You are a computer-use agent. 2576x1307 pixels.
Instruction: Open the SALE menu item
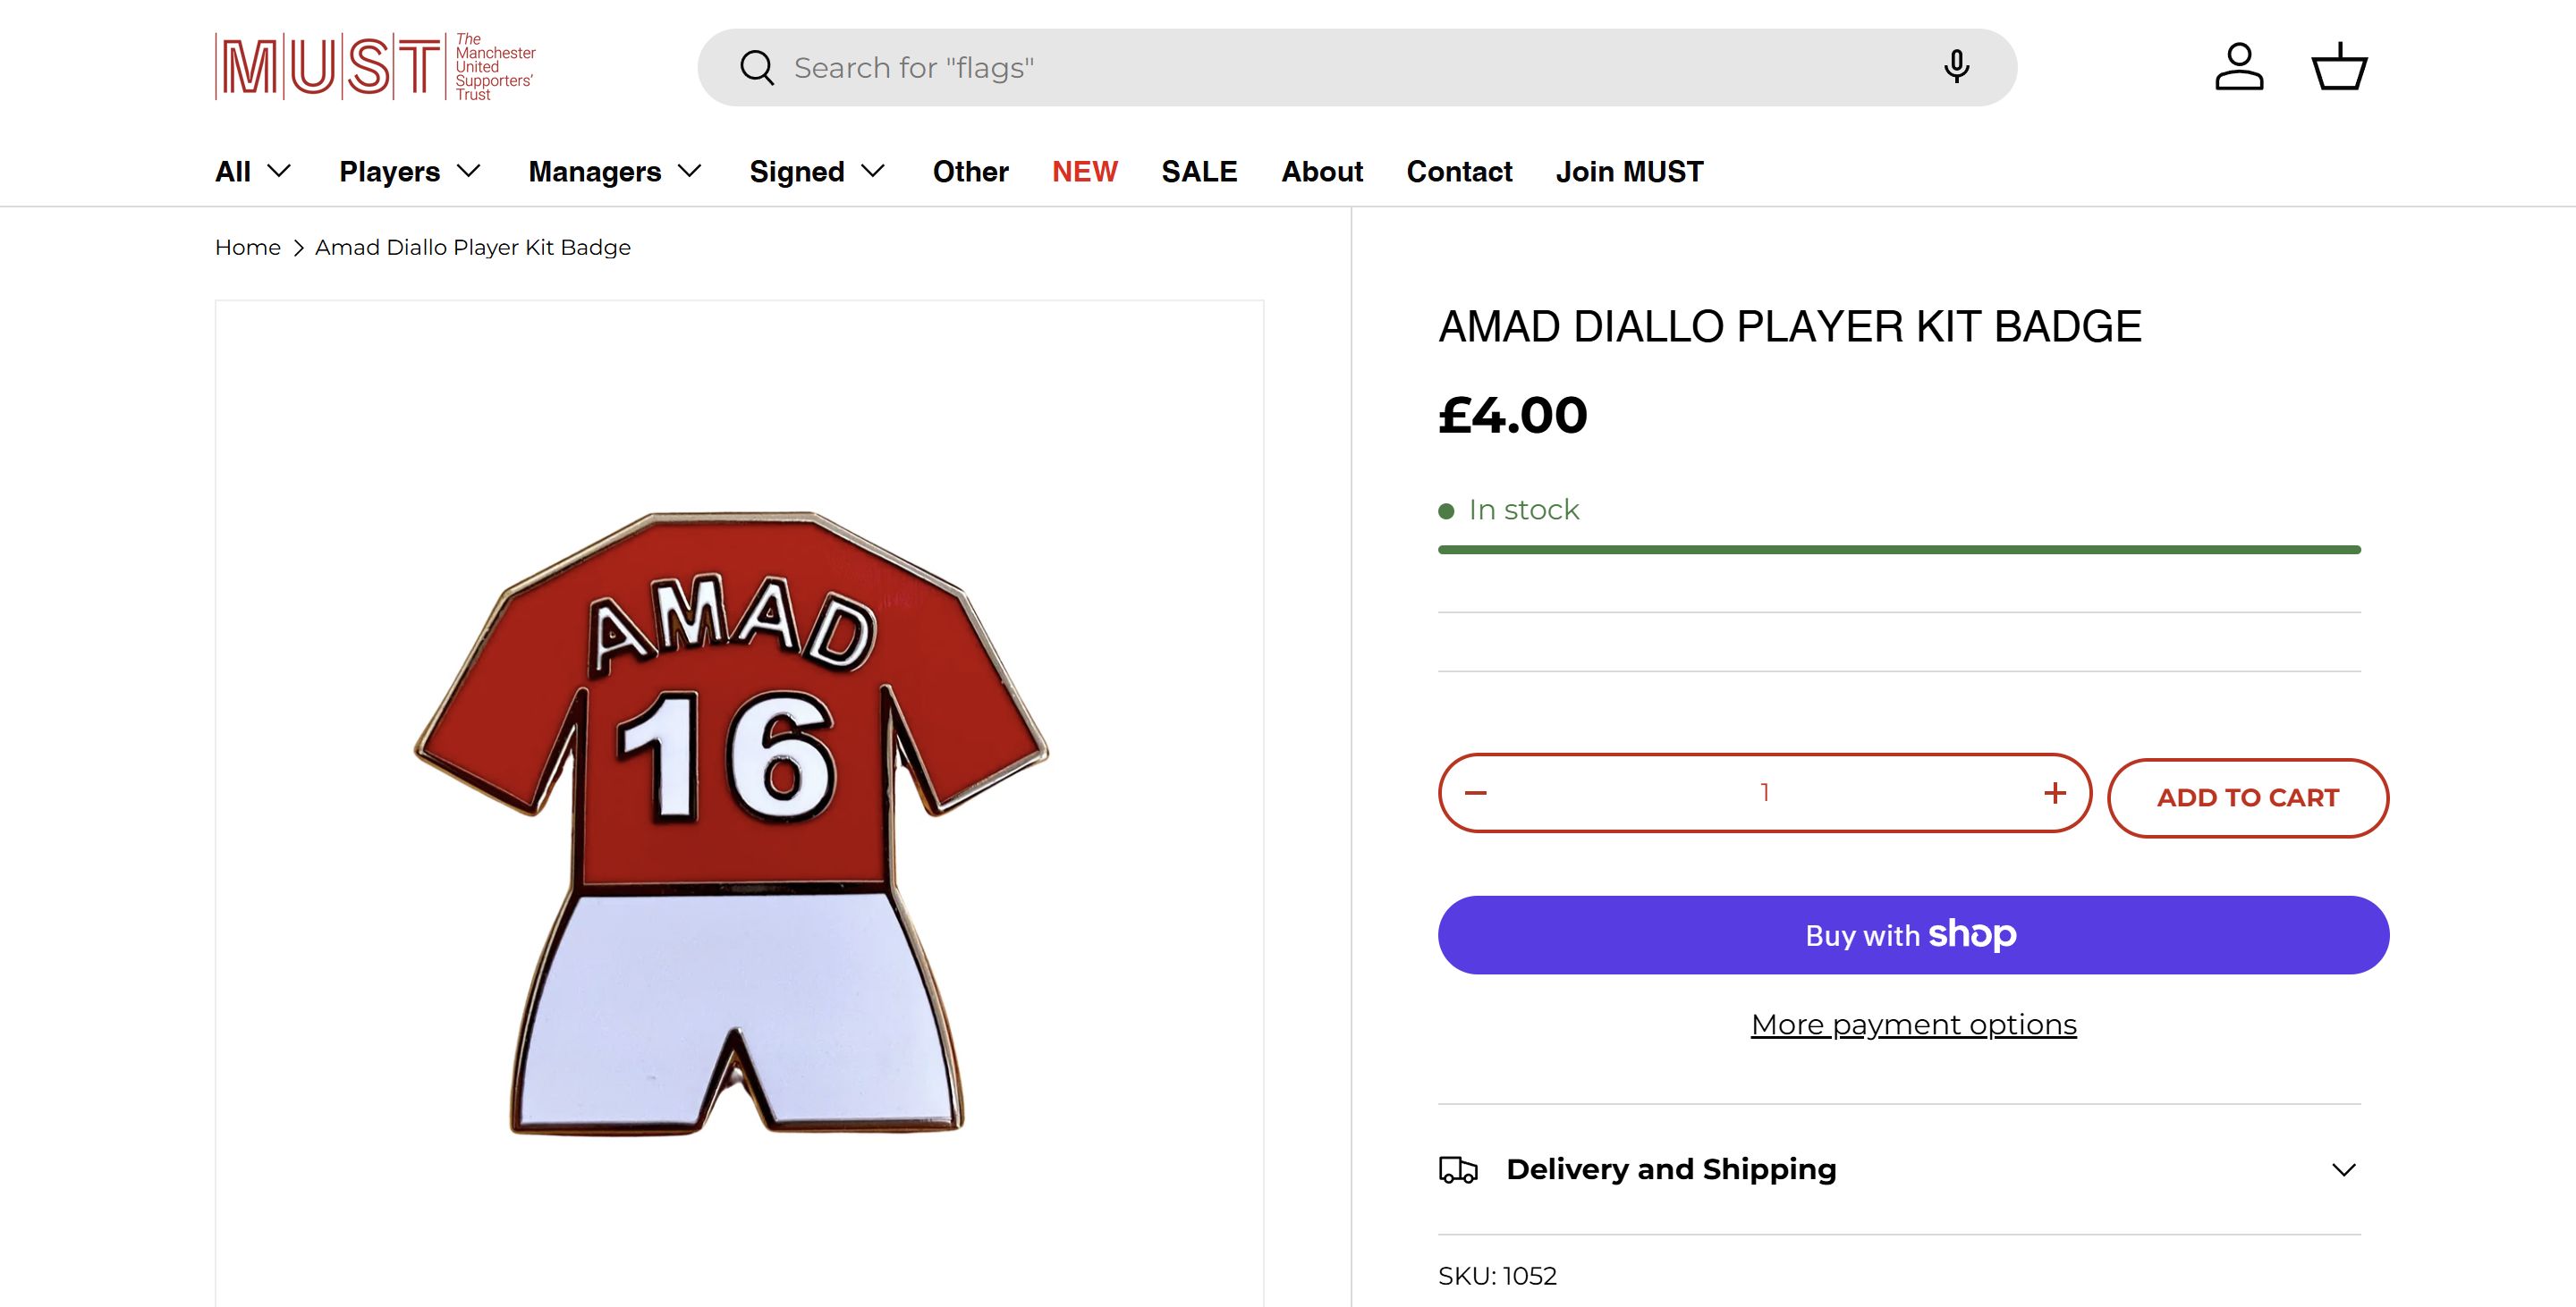tap(1199, 172)
